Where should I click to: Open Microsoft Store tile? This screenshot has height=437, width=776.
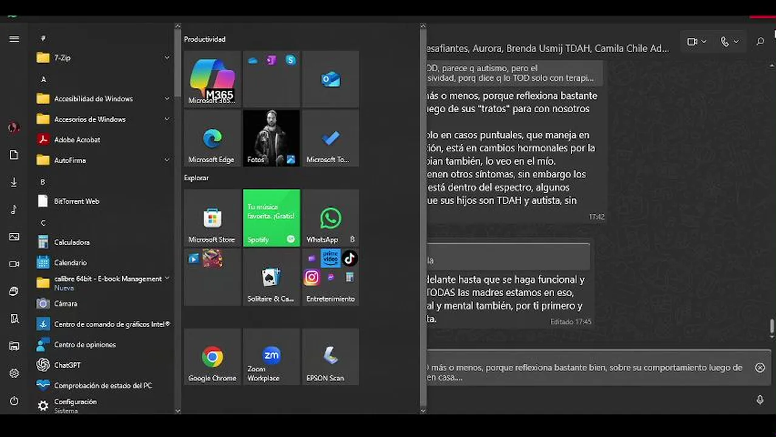[212, 218]
